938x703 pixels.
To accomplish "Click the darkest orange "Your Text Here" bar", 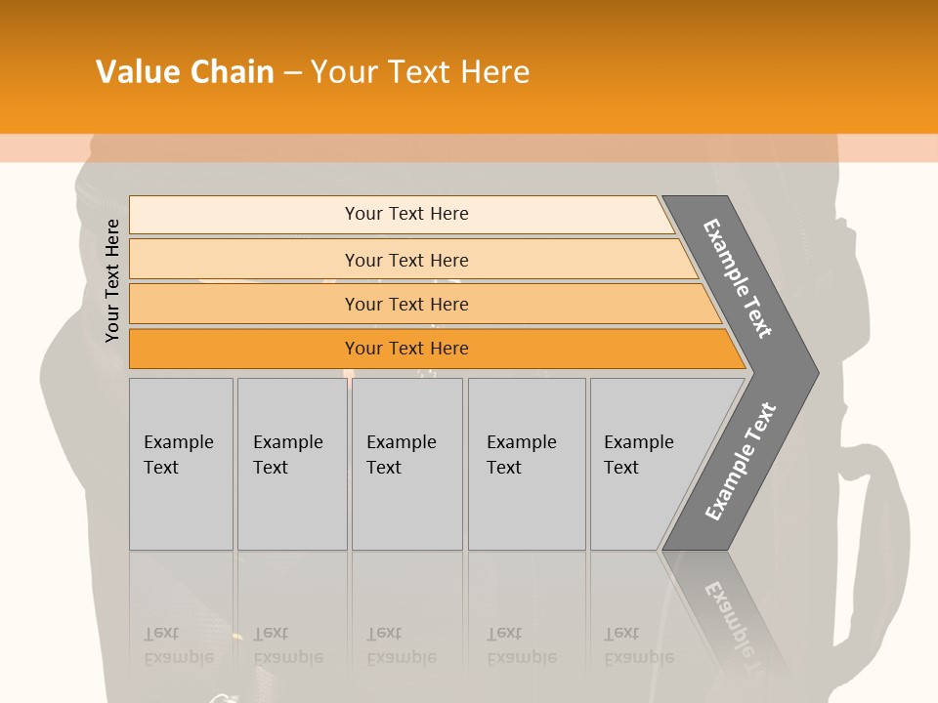I will tap(406, 349).
